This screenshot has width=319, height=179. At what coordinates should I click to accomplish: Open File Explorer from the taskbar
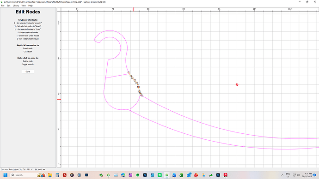tap(50, 175)
